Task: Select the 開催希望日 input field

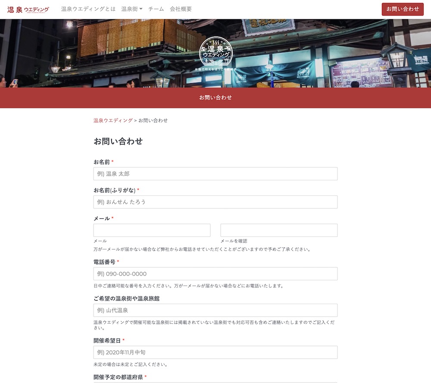Action: coord(215,352)
